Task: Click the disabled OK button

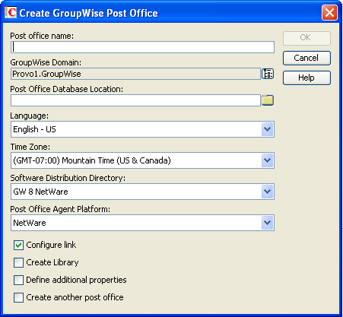Action: (306, 38)
